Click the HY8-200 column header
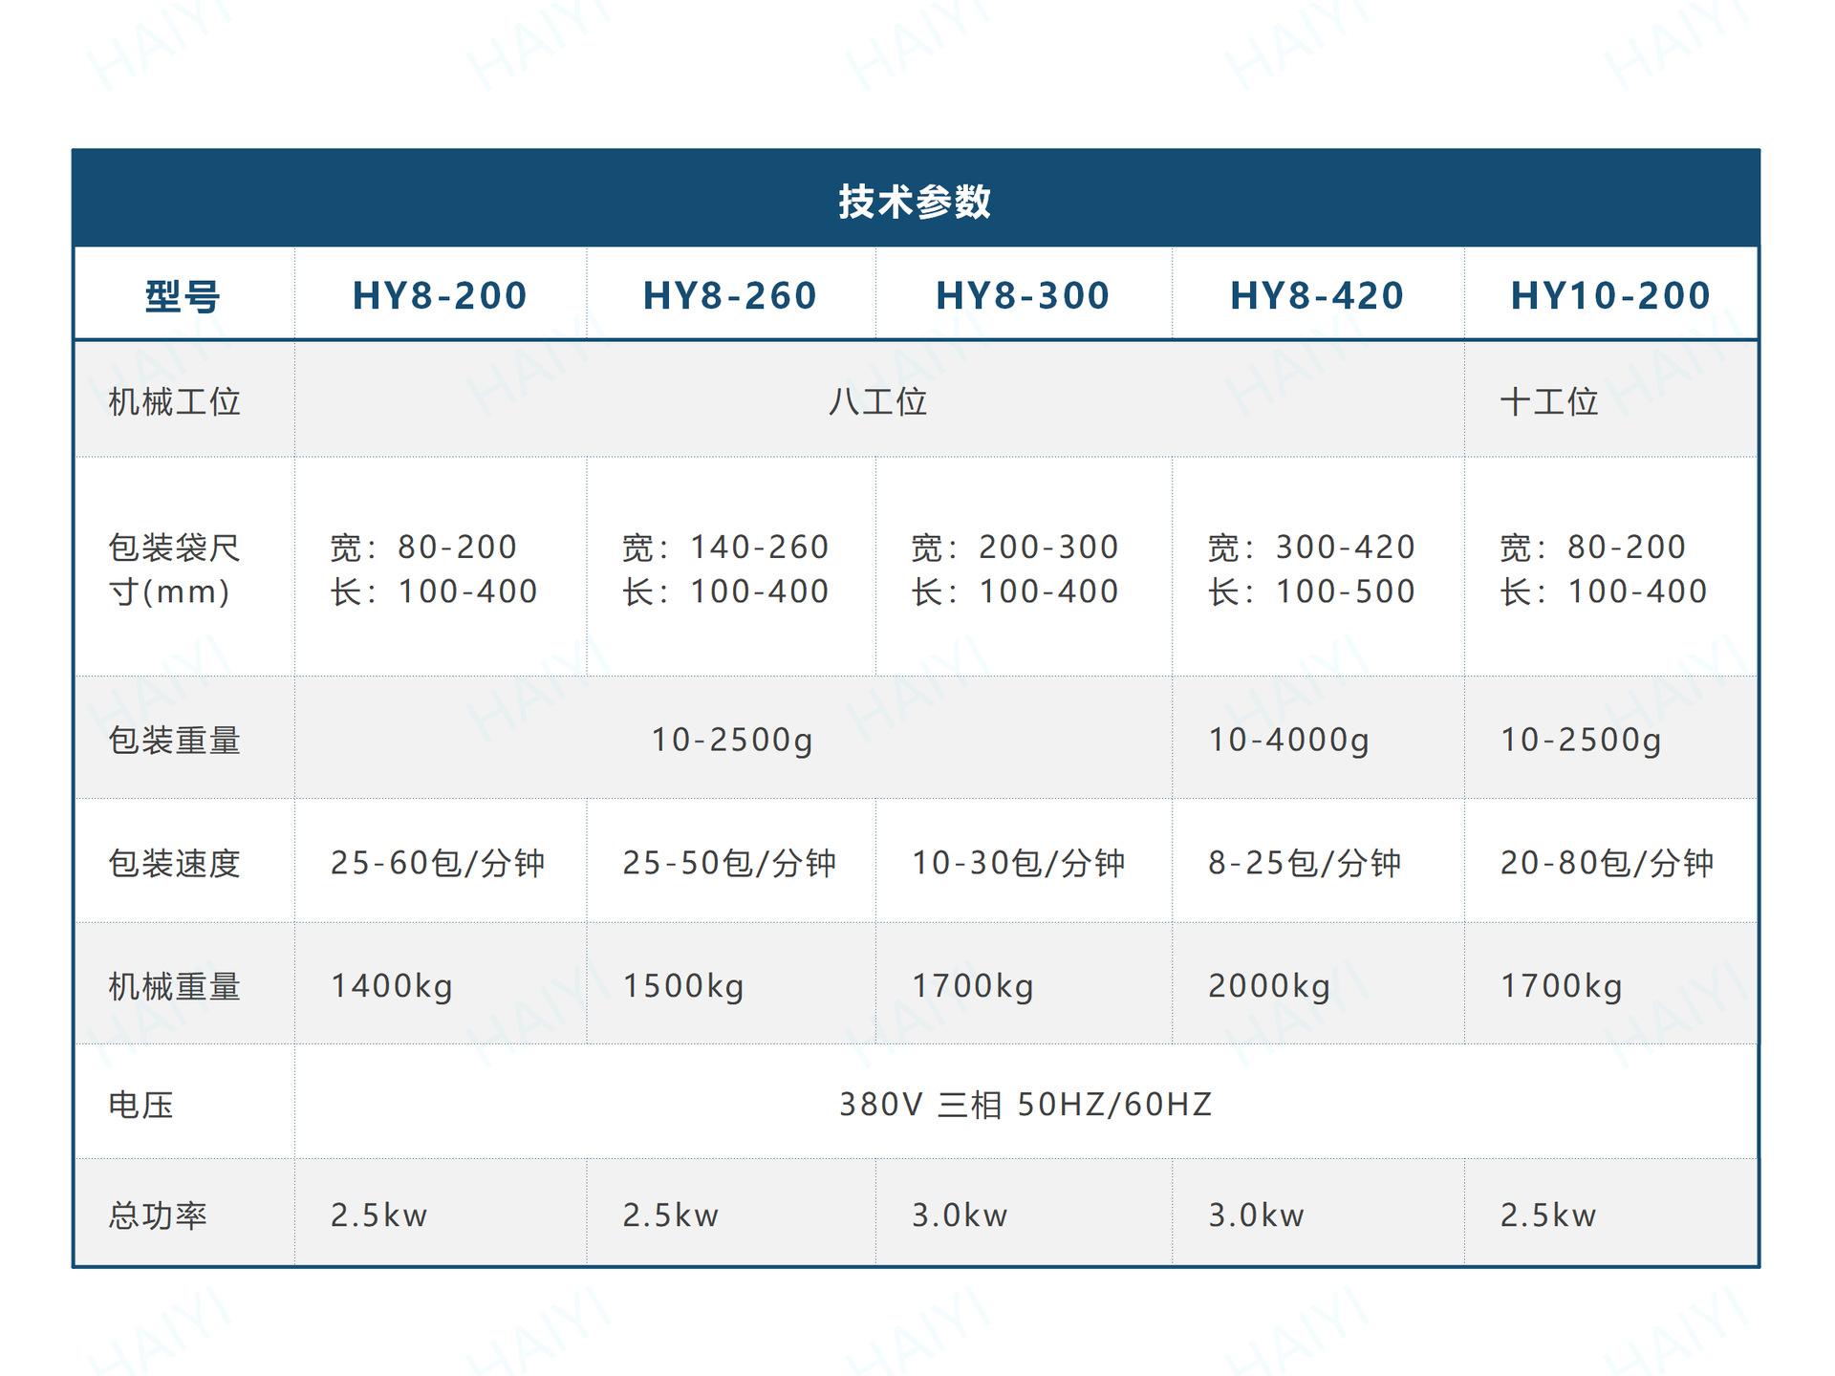Viewport: 1835px width, 1376px height. click(x=440, y=295)
